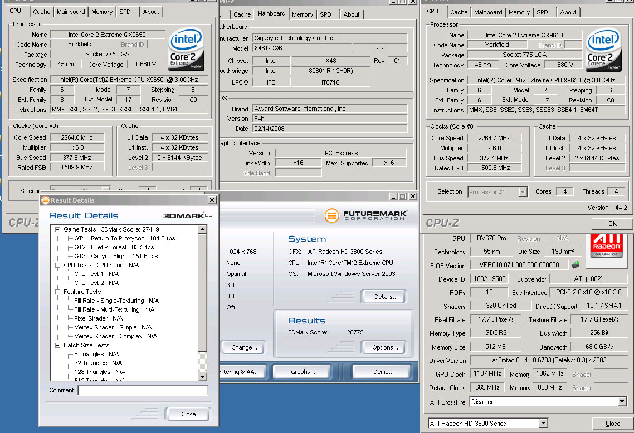Select Vertex Shader - Complex row
Viewport: 634px width, 433px height.
tap(116, 336)
